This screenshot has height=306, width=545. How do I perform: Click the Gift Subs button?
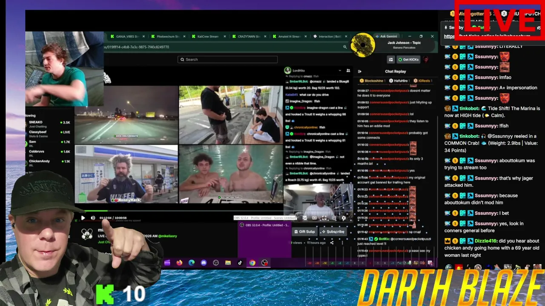pyautogui.click(x=304, y=232)
